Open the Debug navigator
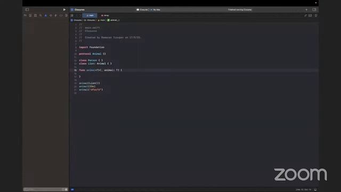 pyautogui.click(x=56, y=15)
